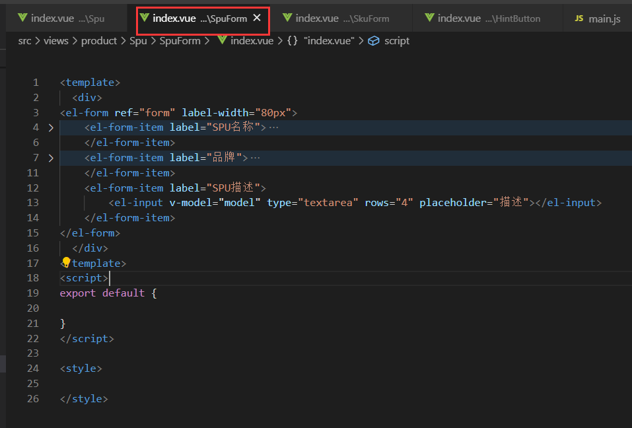The width and height of the screenshot is (632, 428).
Task: Click the rows="4" attribute
Action: point(389,203)
